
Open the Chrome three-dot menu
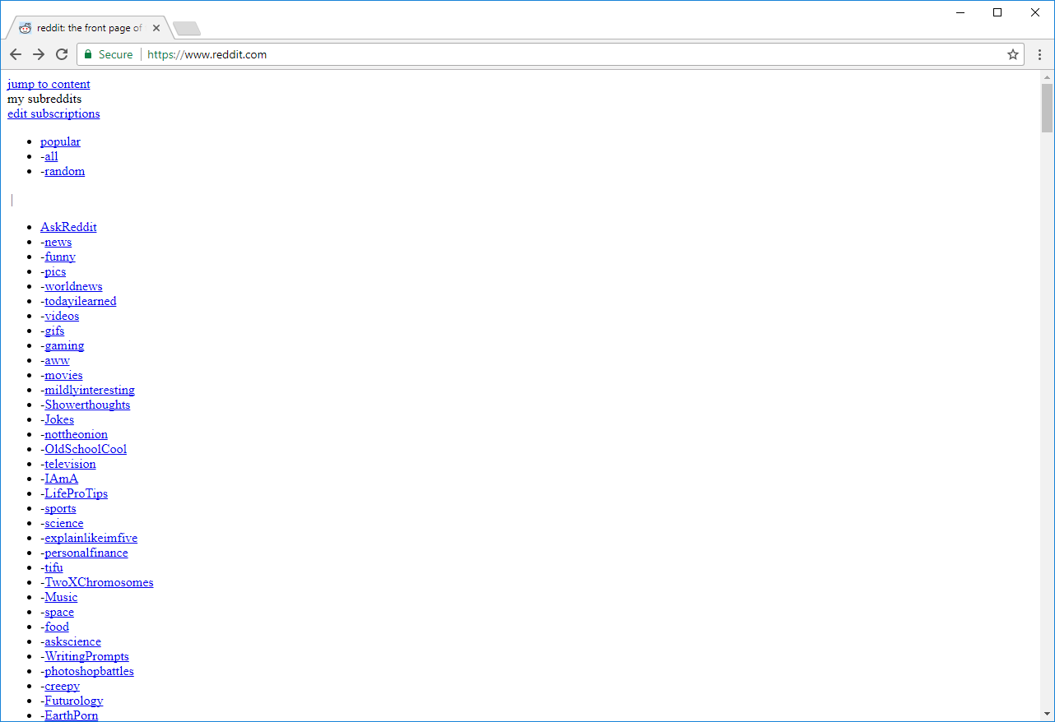[x=1039, y=54]
